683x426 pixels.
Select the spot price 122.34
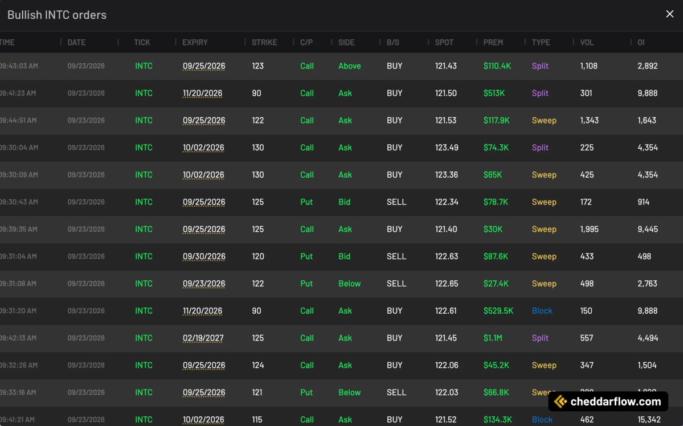[447, 202]
